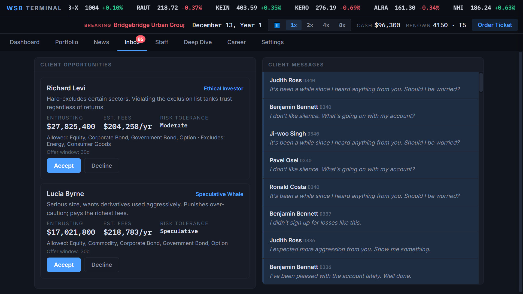Click the Speculative Whale label

click(219, 194)
